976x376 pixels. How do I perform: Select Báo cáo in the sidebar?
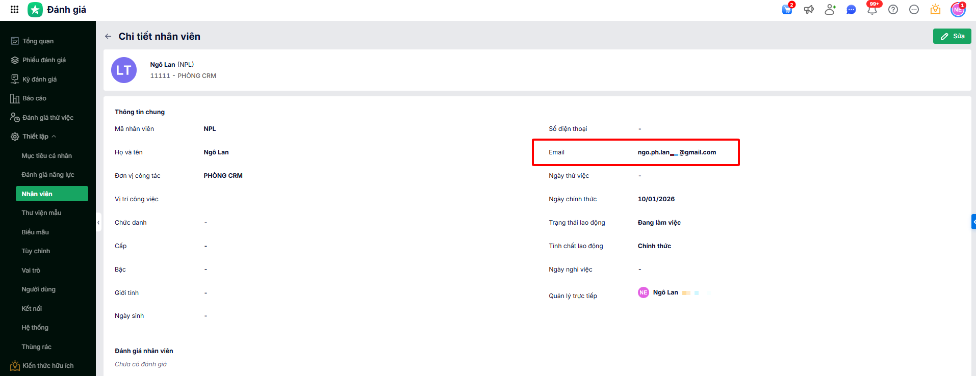(x=34, y=98)
